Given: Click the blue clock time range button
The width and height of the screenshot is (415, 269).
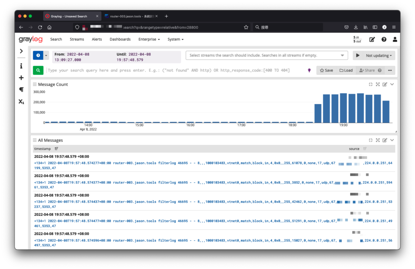Looking at the screenshot, I should click(38, 55).
